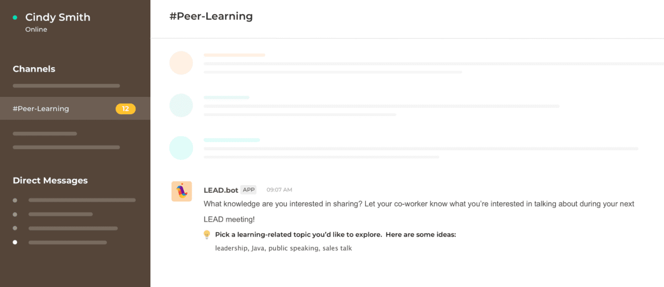Collapse the Direct Messages section heading

[x=50, y=181]
